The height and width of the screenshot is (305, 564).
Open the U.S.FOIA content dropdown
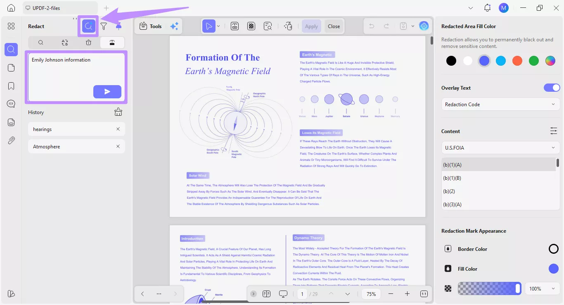pyautogui.click(x=500, y=148)
